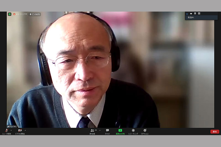Open the green shield meeting info icon

(x=10, y=14)
